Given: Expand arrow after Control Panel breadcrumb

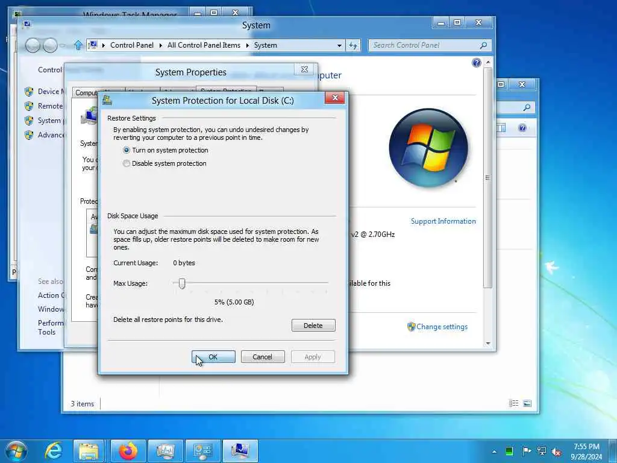Looking at the screenshot, I should [x=160, y=45].
